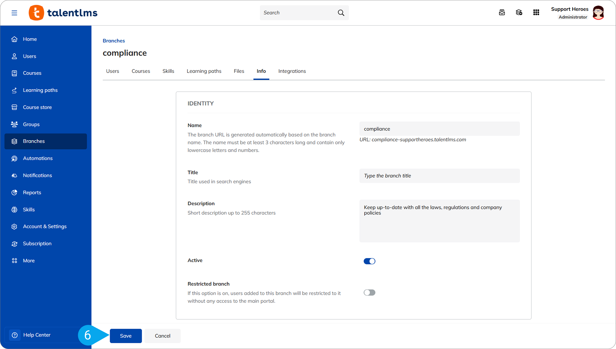The height and width of the screenshot is (349, 616).
Task: Open Reports label in sidebar
Action: coord(32,192)
